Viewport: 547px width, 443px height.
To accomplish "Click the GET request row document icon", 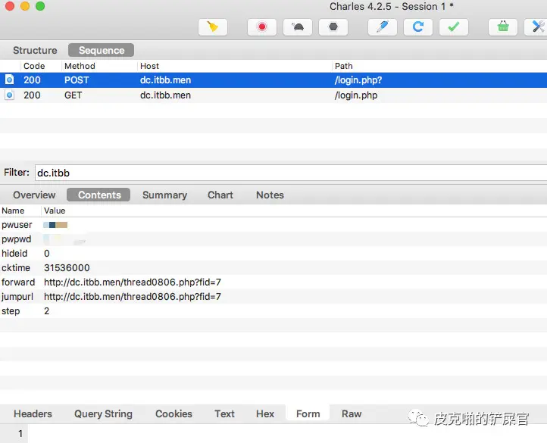I will pyautogui.click(x=9, y=95).
